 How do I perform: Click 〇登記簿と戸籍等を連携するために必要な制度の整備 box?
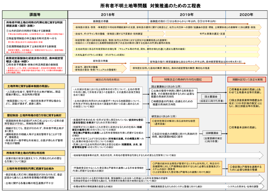pyautogui.click(x=246, y=168)
